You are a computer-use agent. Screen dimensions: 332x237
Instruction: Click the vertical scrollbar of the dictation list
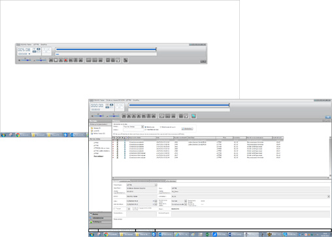tap(330, 156)
